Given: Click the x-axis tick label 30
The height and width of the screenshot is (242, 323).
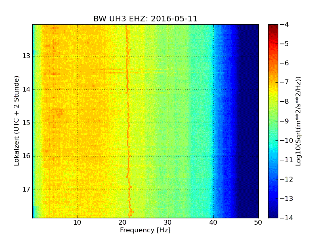Looking at the screenshot, I should pos(168,223).
